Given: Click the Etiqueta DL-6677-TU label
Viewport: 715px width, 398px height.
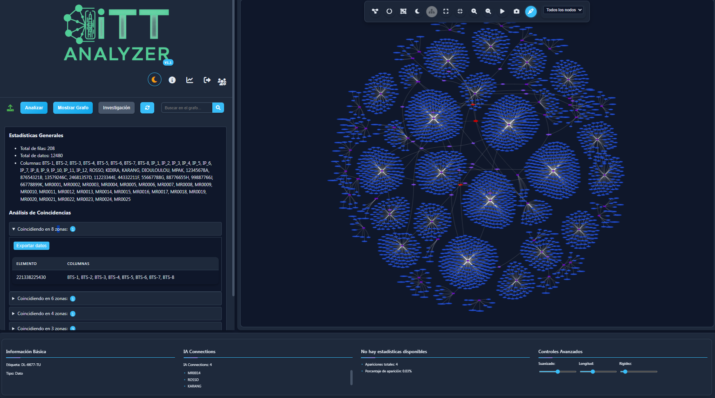Looking at the screenshot, I should 23,365.
